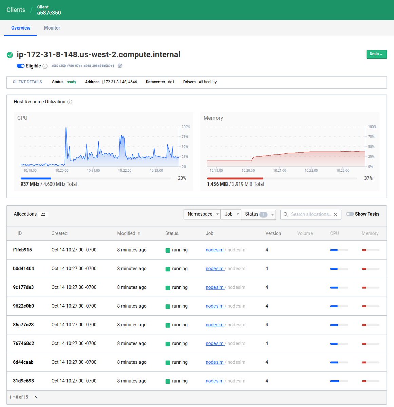This screenshot has height=407, width=394.
Task: Focus the Search allocations input field
Action: pos(311,214)
